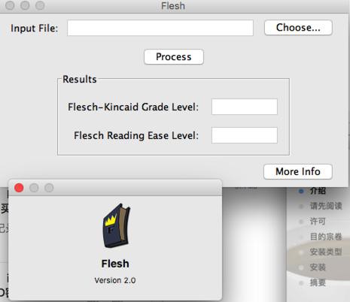Focus the Input File text field

pos(160,28)
